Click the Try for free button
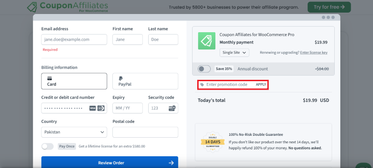 pos(329,7)
